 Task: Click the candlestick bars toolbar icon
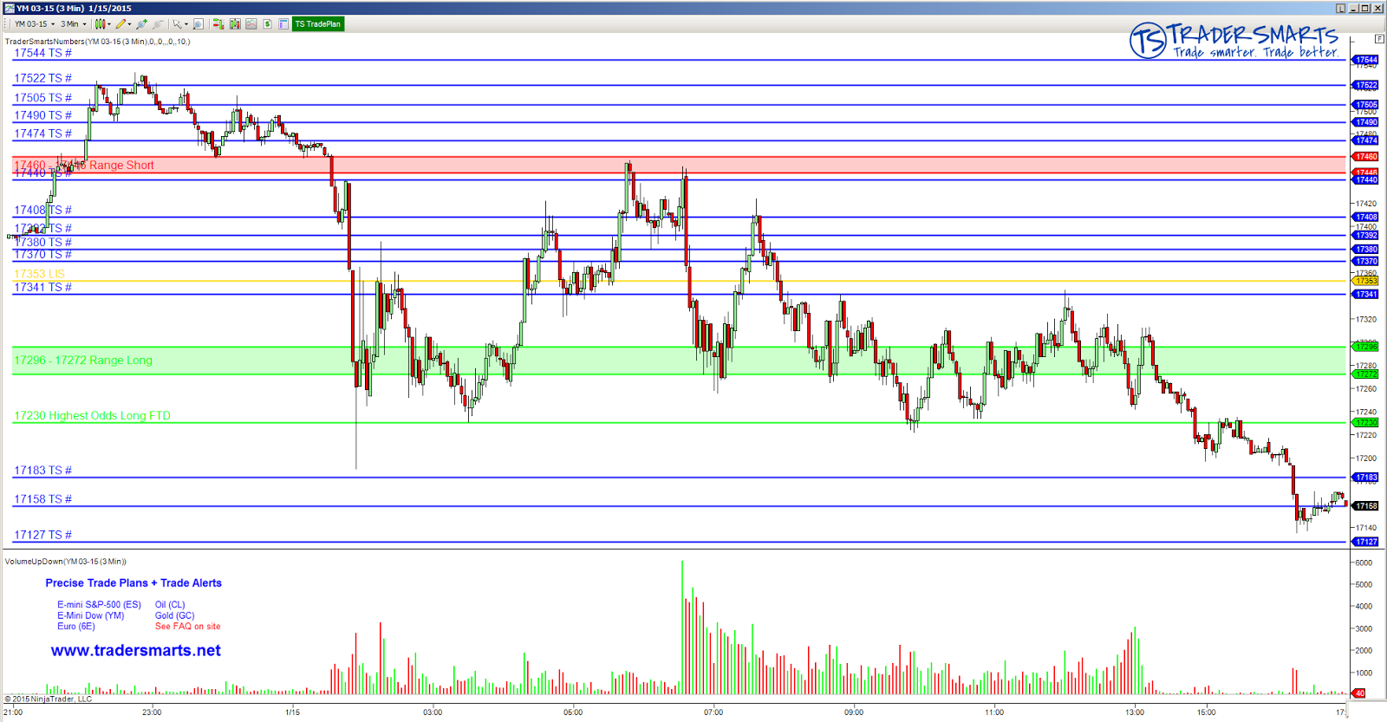(235, 24)
